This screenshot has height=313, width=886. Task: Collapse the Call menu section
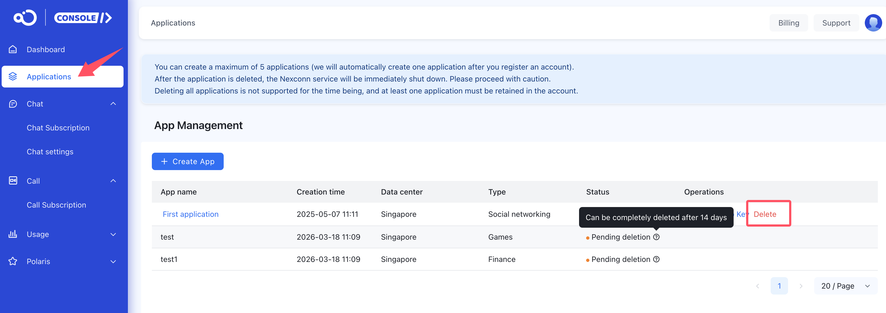coord(113,181)
